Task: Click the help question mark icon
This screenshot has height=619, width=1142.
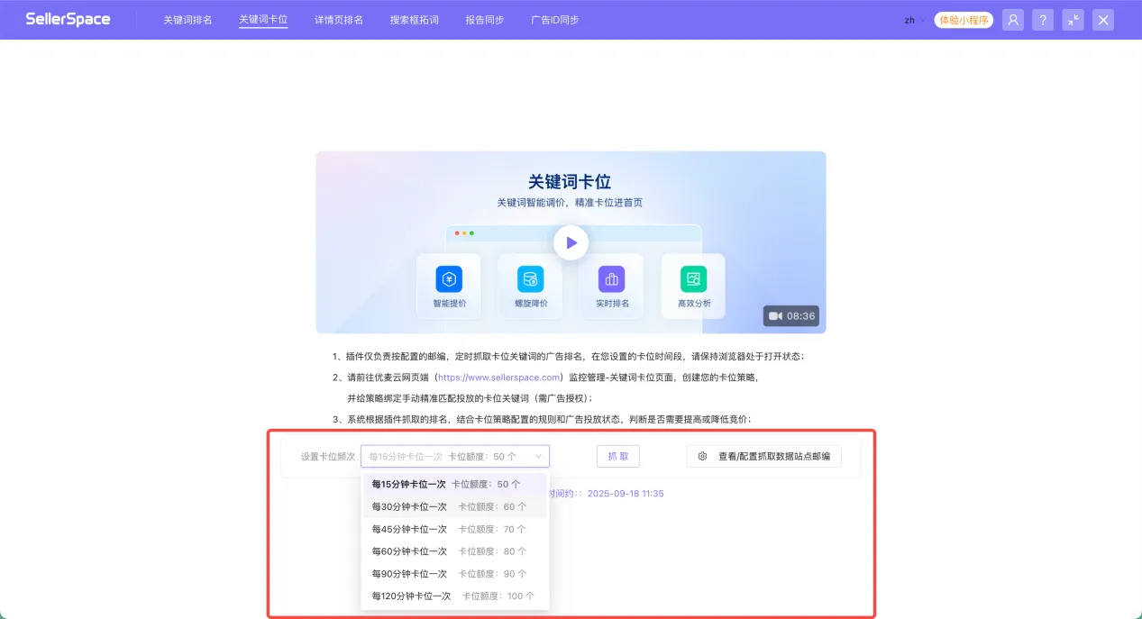Action: click(x=1043, y=19)
